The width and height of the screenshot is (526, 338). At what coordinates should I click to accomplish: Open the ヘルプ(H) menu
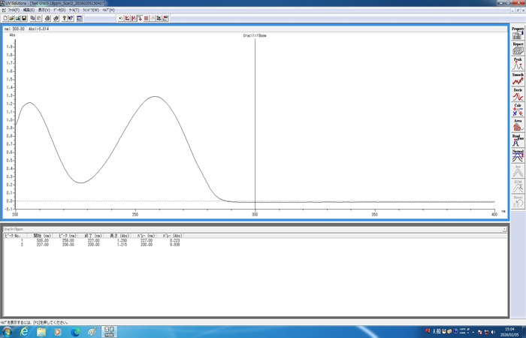pos(108,10)
